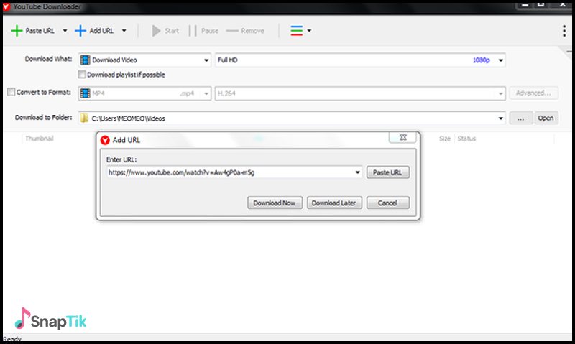Click the Paste URL button in dialog
575x344 pixels.
pyautogui.click(x=388, y=172)
